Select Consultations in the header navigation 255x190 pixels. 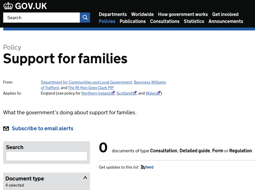165,21
